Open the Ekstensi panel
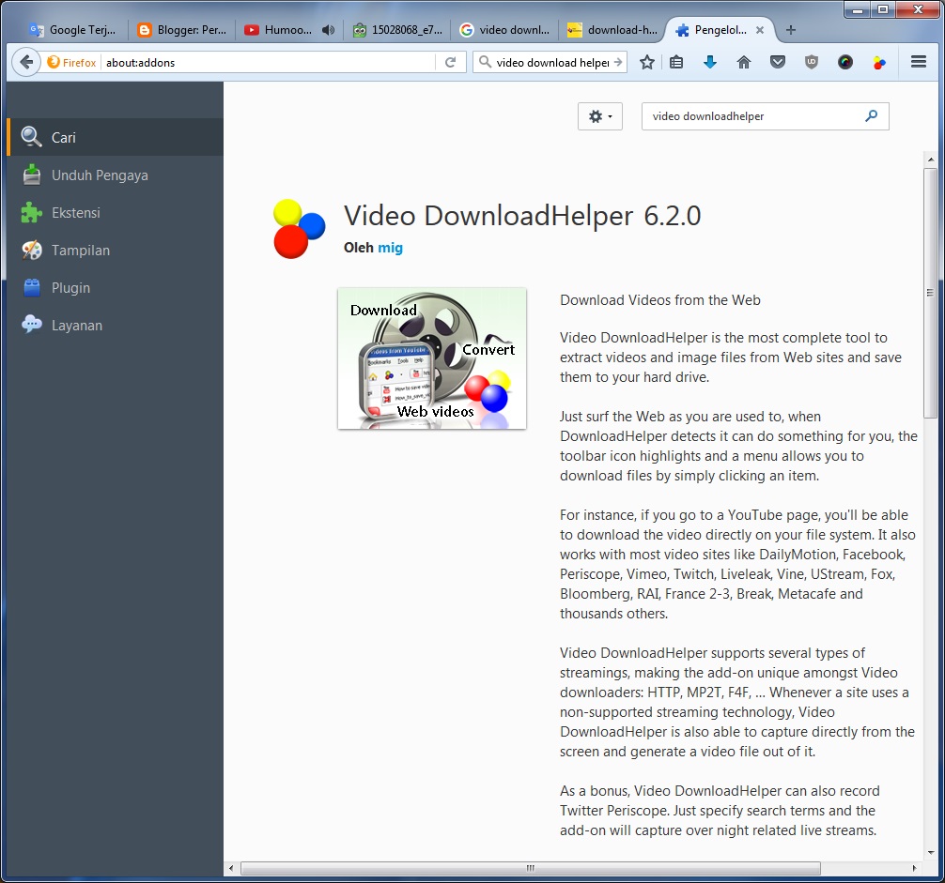This screenshot has height=883, width=945. click(x=75, y=212)
